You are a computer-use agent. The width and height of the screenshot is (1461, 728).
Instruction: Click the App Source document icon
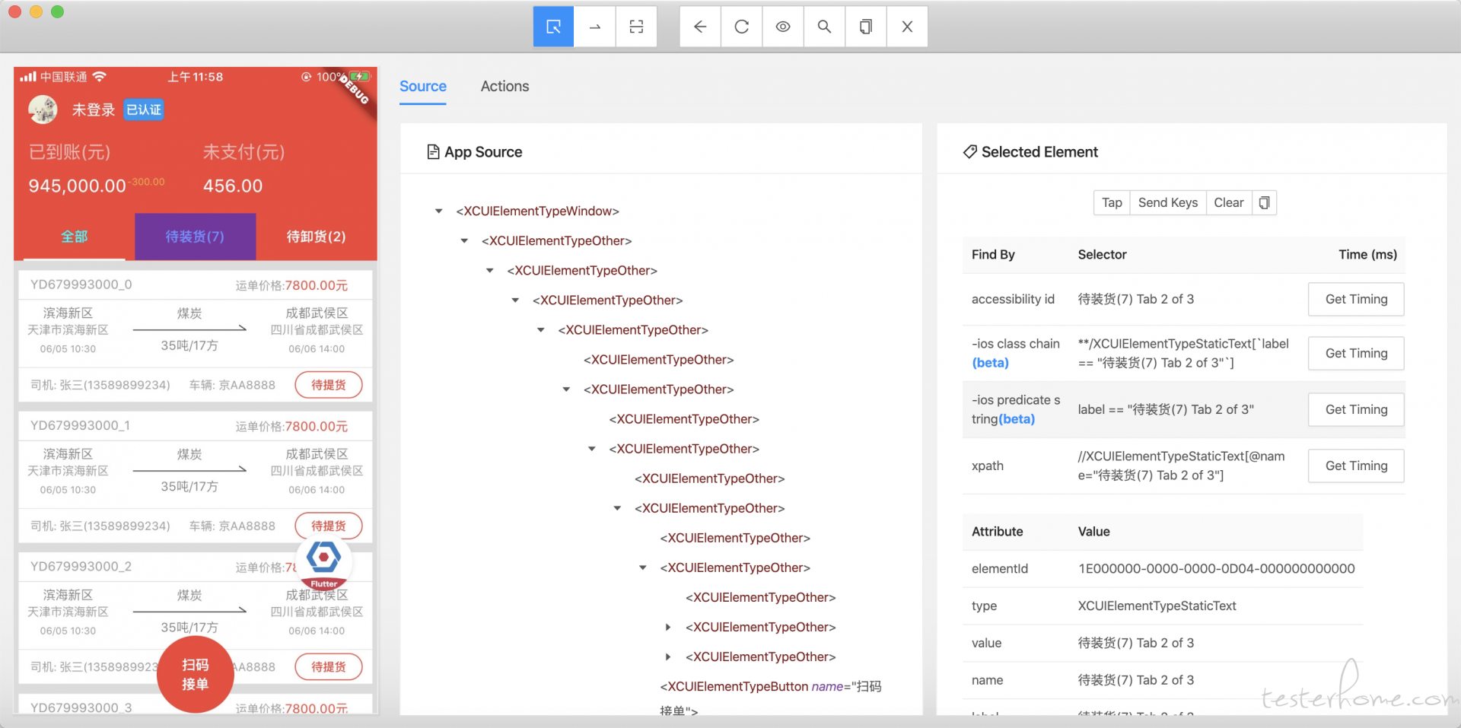[x=433, y=152]
